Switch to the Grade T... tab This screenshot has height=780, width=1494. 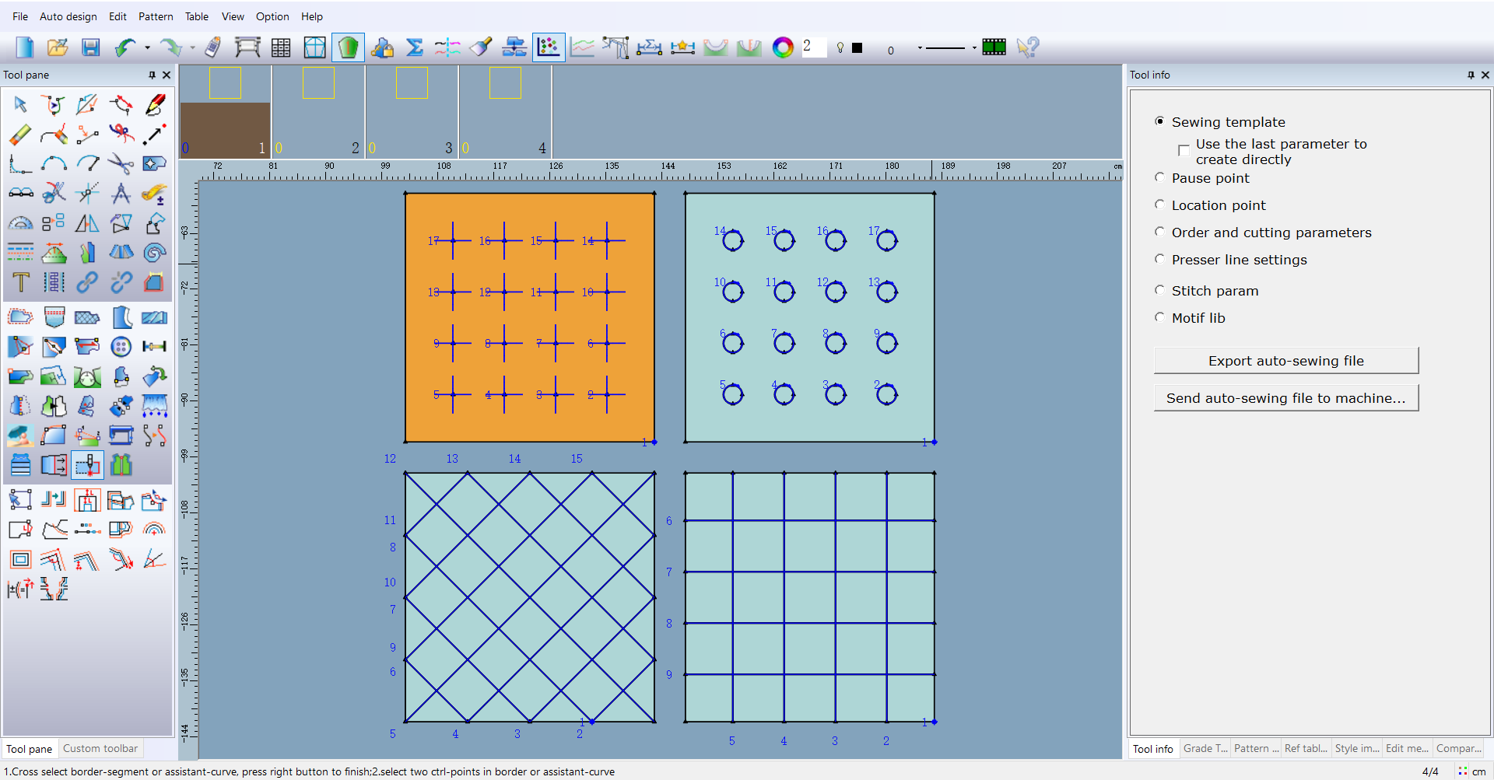pyautogui.click(x=1205, y=748)
